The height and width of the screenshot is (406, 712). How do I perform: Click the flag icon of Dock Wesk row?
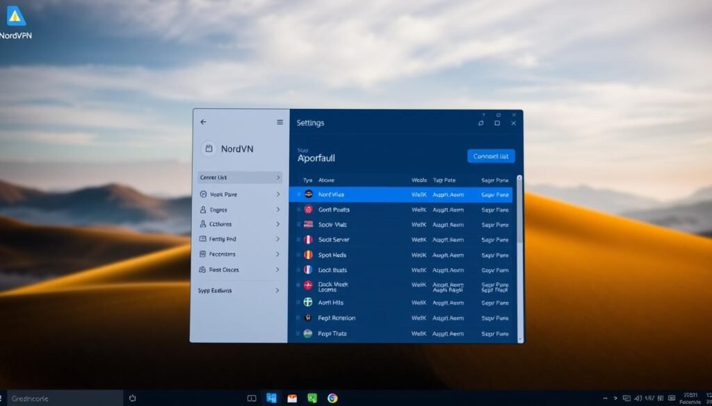[308, 285]
